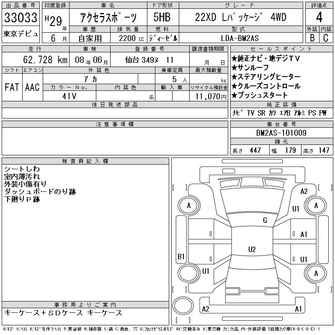
Task: Click inspector note 室内薄汚れ
Action: coord(22,176)
